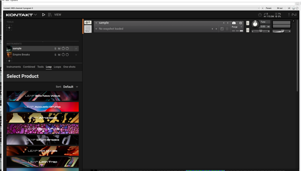
Task: Open preset dropdown in Kontakt MIDI bar
Action: click(259, 8)
